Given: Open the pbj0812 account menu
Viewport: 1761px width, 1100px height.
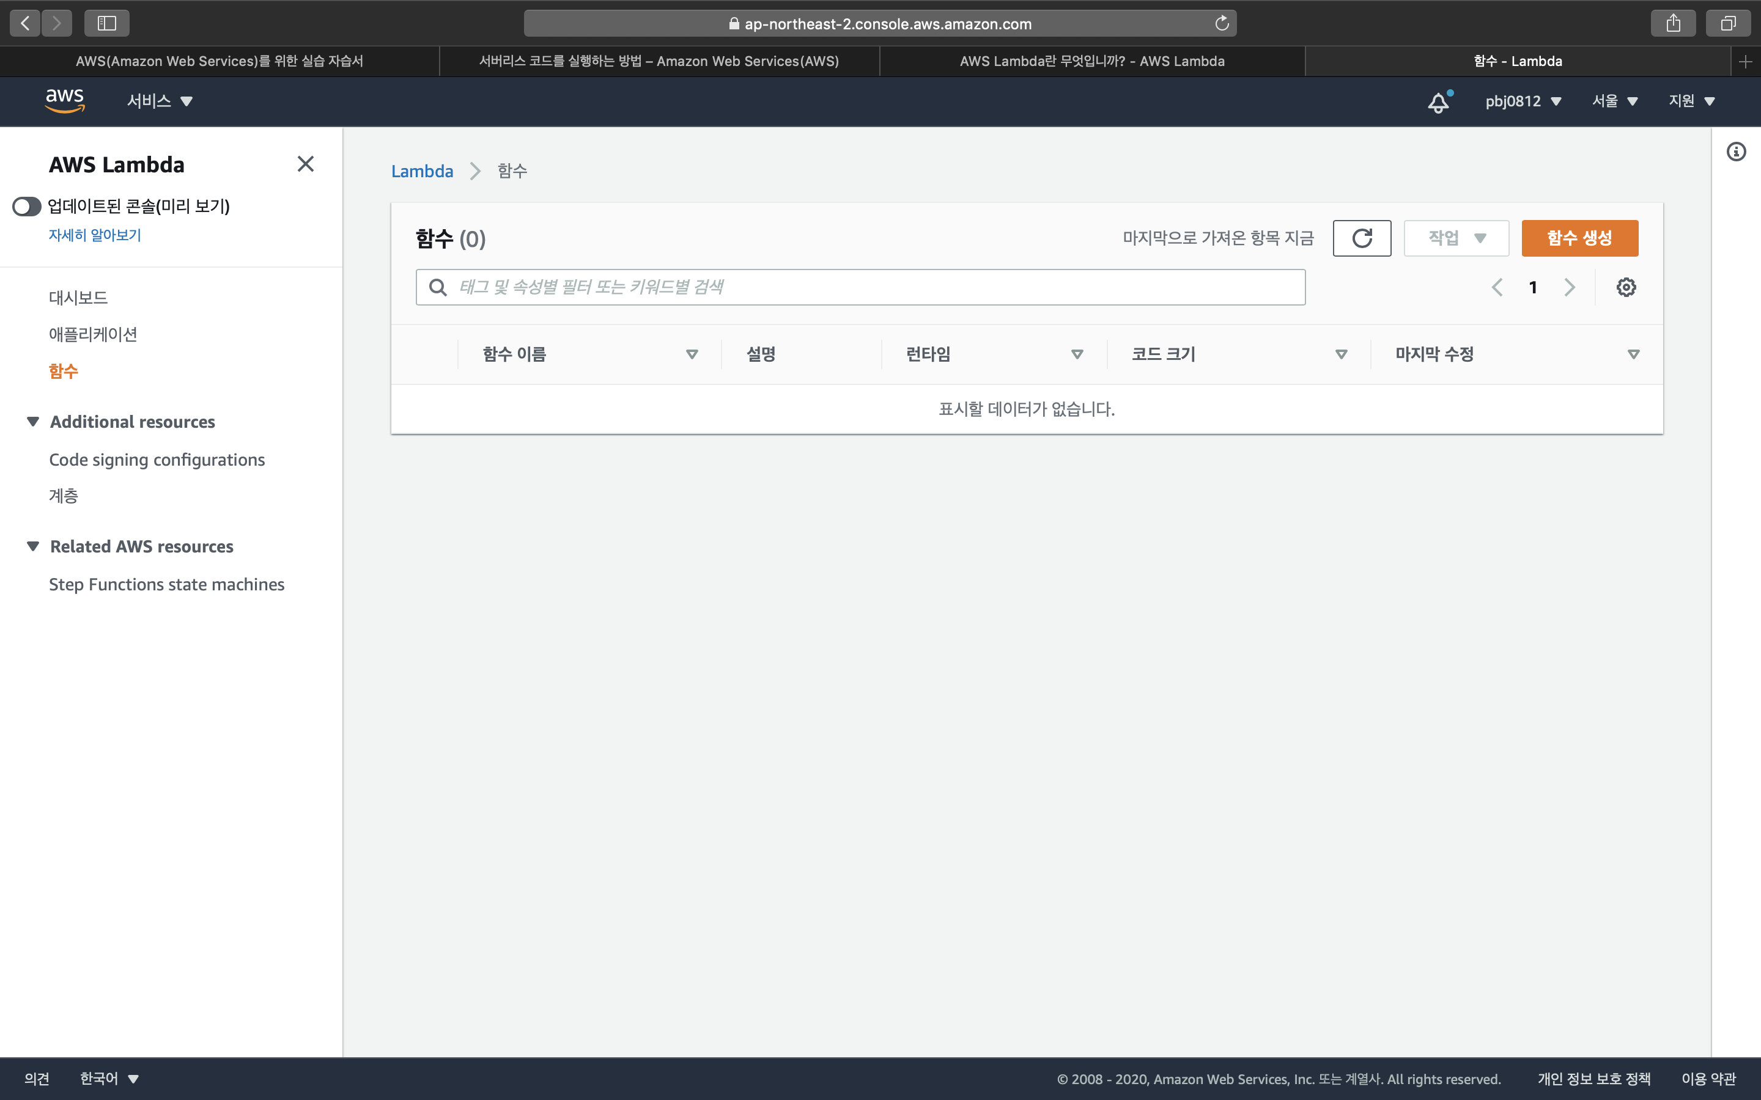Looking at the screenshot, I should (1523, 101).
